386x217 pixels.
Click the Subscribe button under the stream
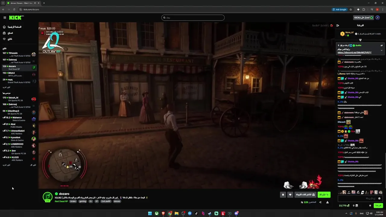(x=324, y=195)
